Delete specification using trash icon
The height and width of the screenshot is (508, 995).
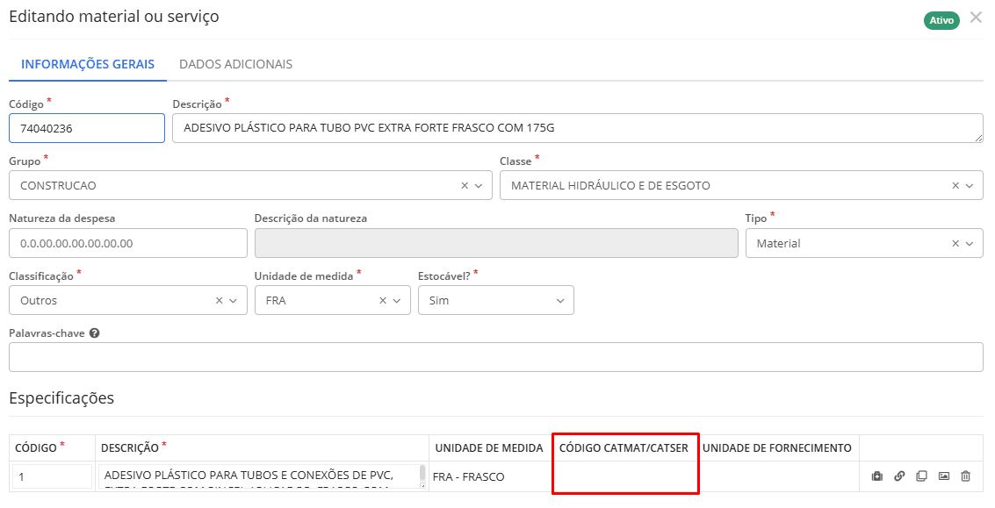[x=965, y=476]
